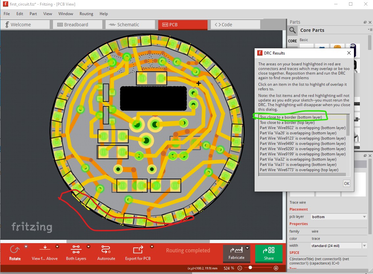Switch to the Breadboard tab

78,25
